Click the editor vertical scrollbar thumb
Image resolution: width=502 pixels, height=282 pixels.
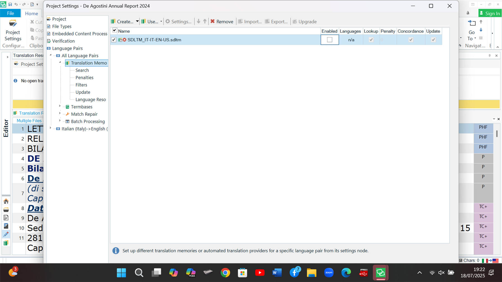[x=497, y=133]
